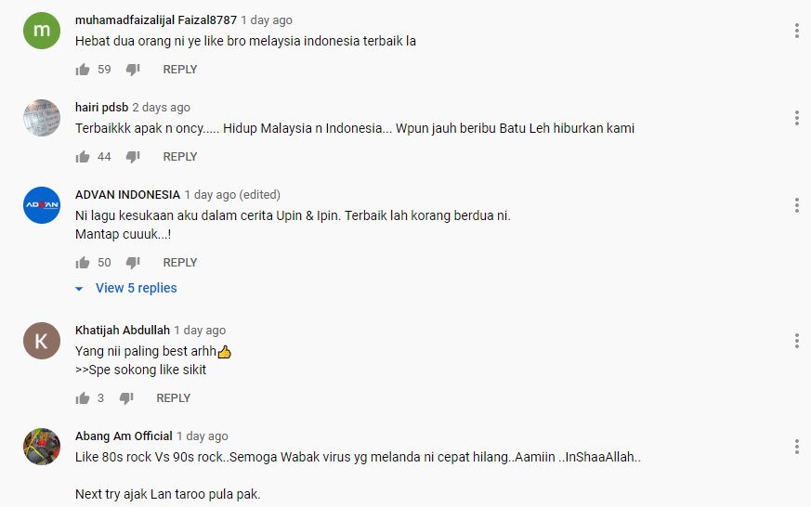Image resolution: width=811 pixels, height=507 pixels.
Task: Open Abang Am Official channel name link
Action: 124,436
